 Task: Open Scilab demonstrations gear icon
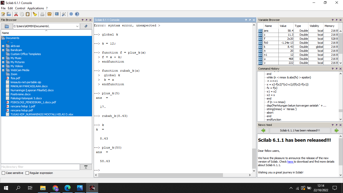(71, 14)
